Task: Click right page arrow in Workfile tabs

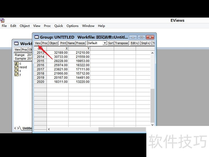Action: [18, 128]
